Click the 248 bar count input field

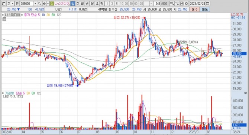tap(157, 3)
